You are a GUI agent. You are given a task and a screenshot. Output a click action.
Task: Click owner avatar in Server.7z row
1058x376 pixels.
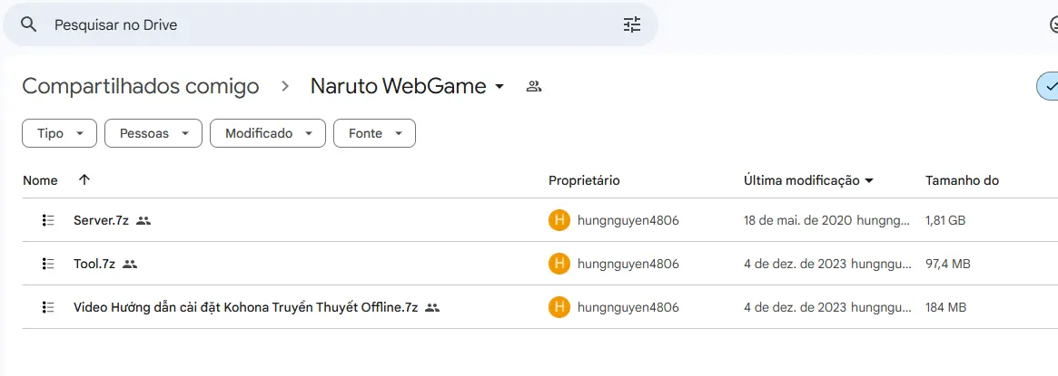pyautogui.click(x=559, y=220)
